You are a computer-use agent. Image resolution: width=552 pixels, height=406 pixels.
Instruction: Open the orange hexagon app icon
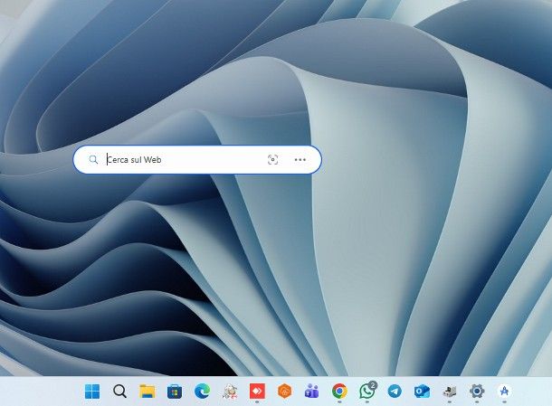coord(284,392)
